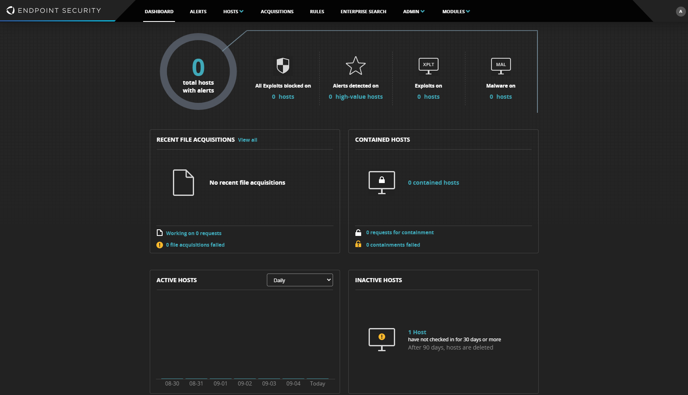Click the blank document file acquisitions icon
The height and width of the screenshot is (395, 688).
pos(183,182)
